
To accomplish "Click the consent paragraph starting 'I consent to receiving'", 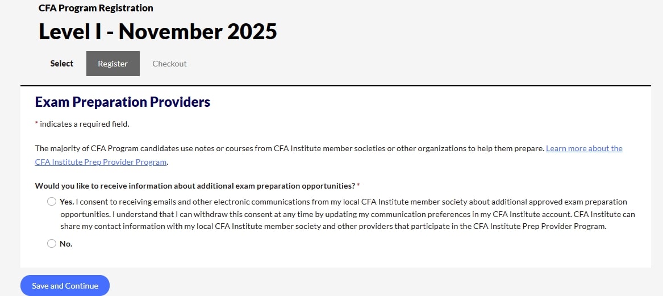I will pyautogui.click(x=348, y=214).
